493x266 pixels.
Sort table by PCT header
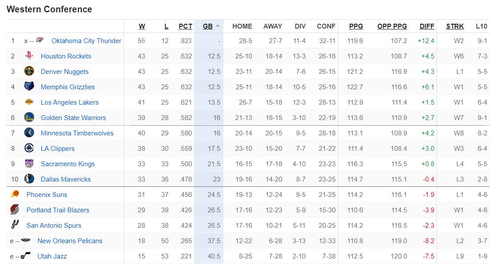[x=185, y=26]
